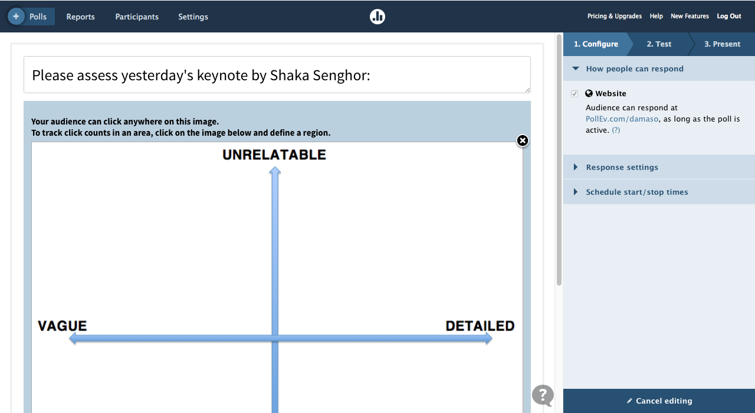
Task: Click the globe icon beside Website
Action: (589, 93)
